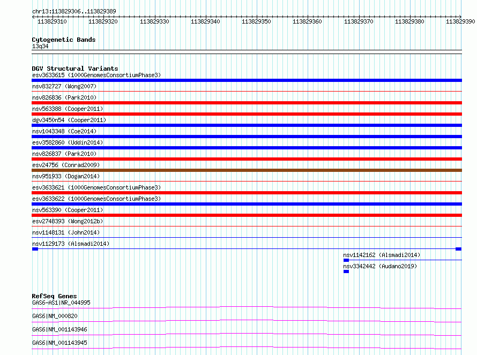Click the chr13:113829306..113829389 coordinate label
The height and width of the screenshot is (355, 477).
click(x=74, y=11)
